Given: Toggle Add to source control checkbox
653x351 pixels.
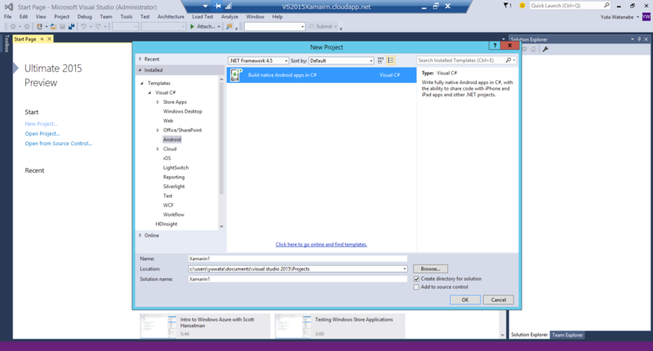Looking at the screenshot, I should (416, 287).
